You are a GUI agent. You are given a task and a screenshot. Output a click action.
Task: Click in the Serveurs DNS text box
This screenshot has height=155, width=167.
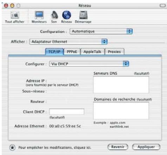(121, 85)
